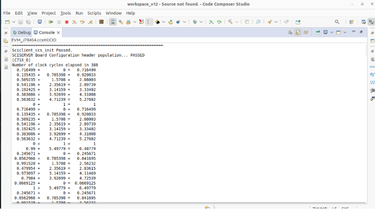Open the Debug chip dropdown arrow

[201, 22]
